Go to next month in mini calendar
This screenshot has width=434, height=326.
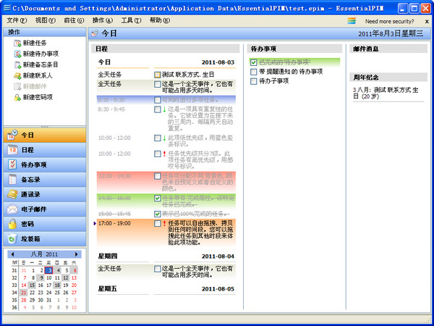click(78, 255)
